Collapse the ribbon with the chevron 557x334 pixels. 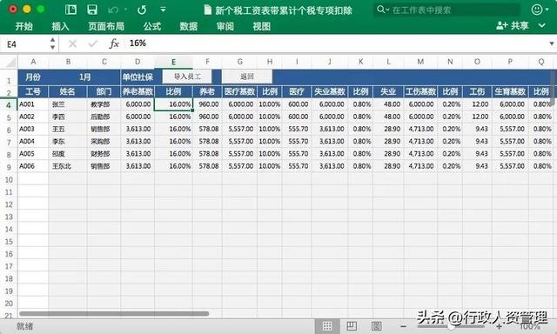click(541, 25)
